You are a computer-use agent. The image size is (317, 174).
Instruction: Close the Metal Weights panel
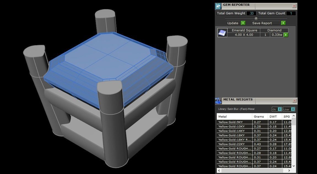tap(295, 101)
